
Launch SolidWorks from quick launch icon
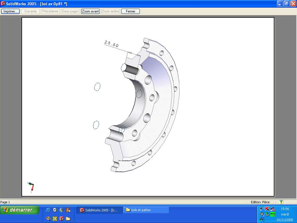point(61,219)
